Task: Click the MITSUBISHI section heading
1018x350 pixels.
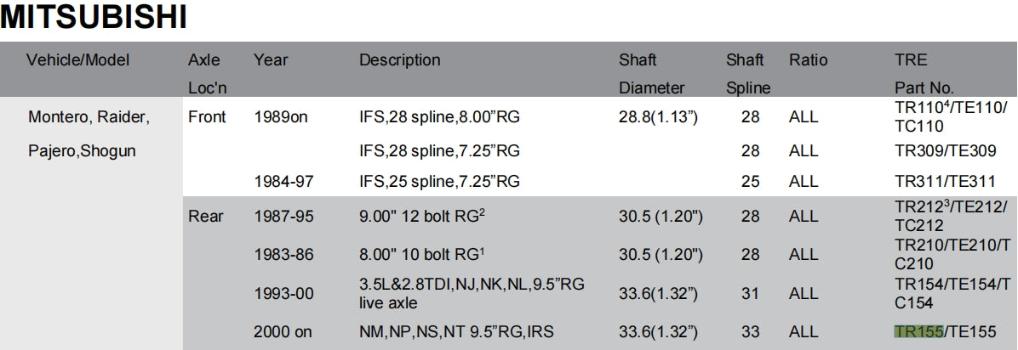Action: (x=94, y=18)
